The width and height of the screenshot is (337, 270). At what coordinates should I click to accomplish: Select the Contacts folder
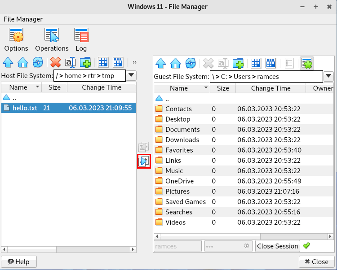coord(244,109)
